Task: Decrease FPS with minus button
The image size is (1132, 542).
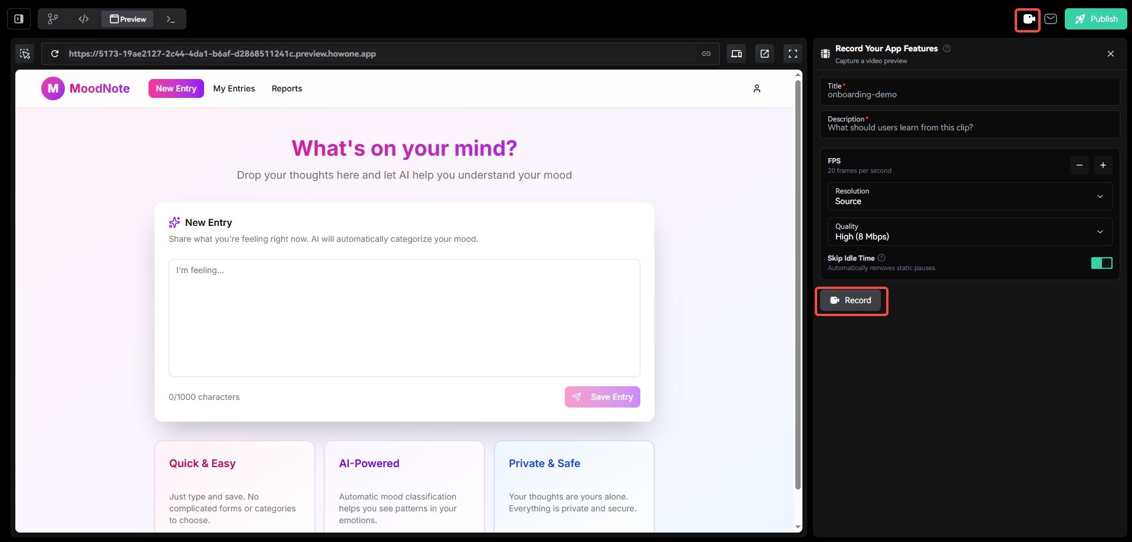Action: (1079, 165)
